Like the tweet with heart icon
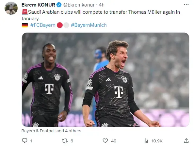194x146 pixels. pyautogui.click(x=105, y=141)
